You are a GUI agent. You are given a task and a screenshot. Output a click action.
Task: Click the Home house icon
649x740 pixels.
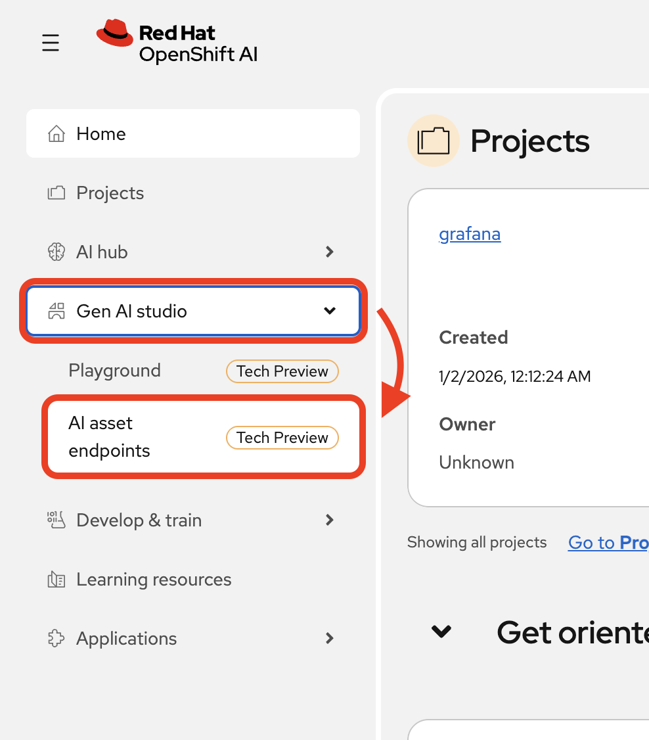click(x=56, y=133)
